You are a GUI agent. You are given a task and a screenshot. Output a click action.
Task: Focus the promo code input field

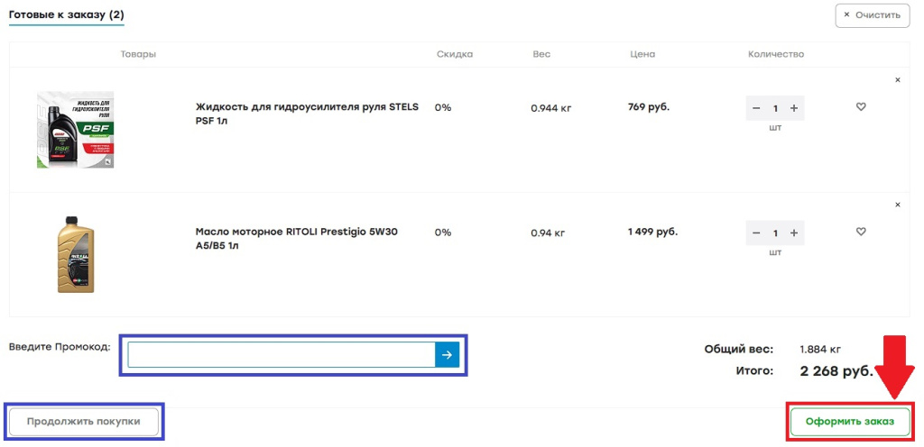point(281,355)
